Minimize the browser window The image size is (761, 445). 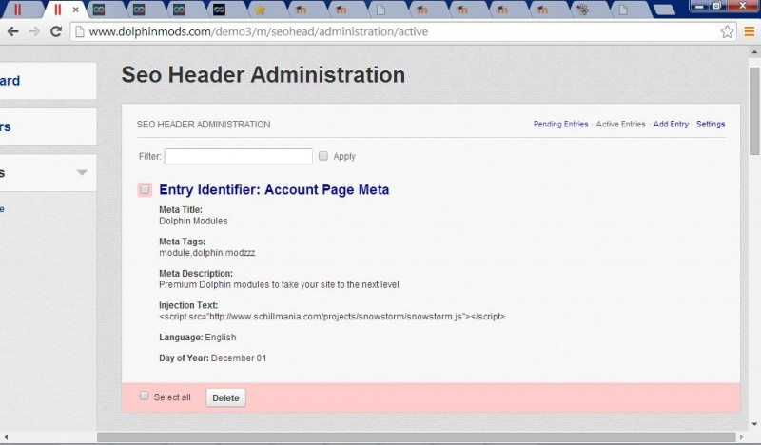pos(699,6)
